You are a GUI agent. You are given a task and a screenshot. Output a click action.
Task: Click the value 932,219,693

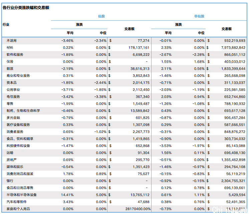235,41
